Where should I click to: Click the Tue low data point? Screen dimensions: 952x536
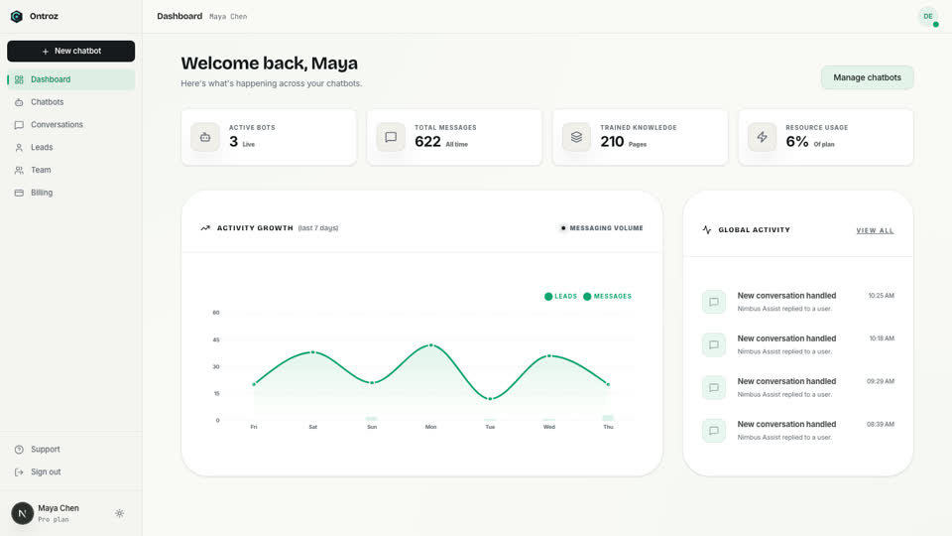(x=490, y=399)
